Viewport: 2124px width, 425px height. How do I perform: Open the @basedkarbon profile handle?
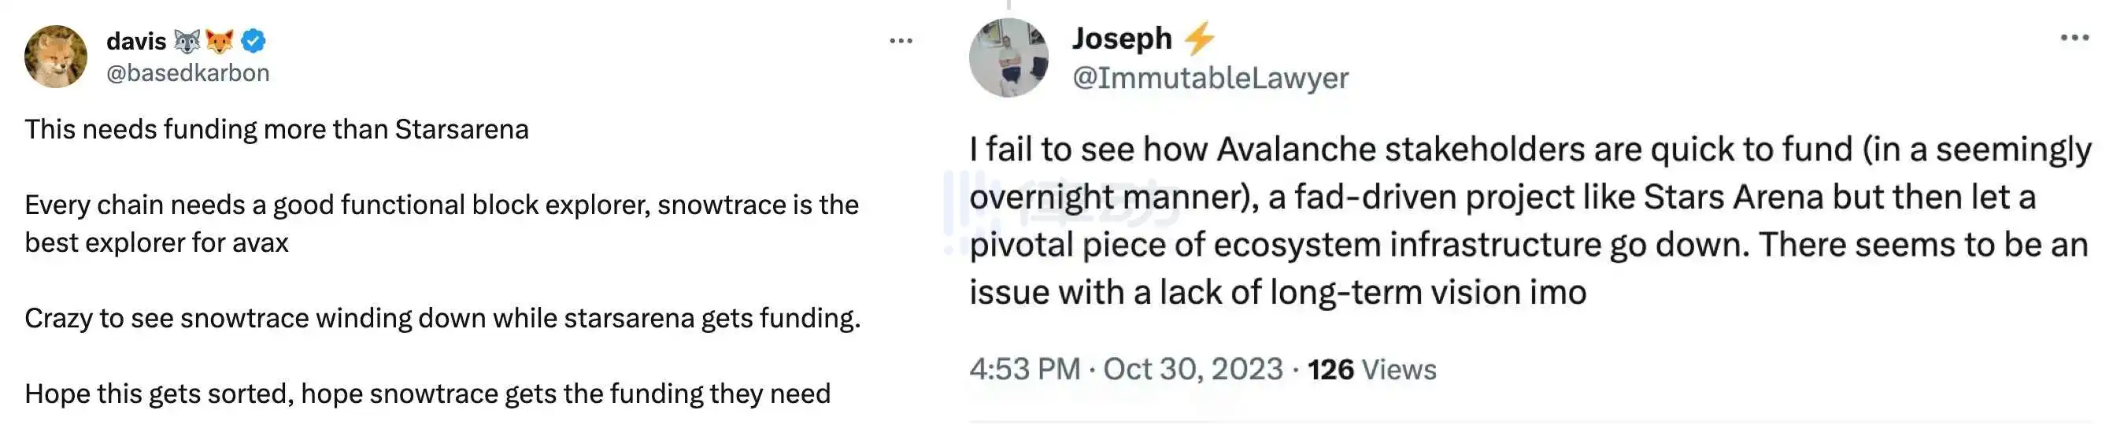(188, 73)
